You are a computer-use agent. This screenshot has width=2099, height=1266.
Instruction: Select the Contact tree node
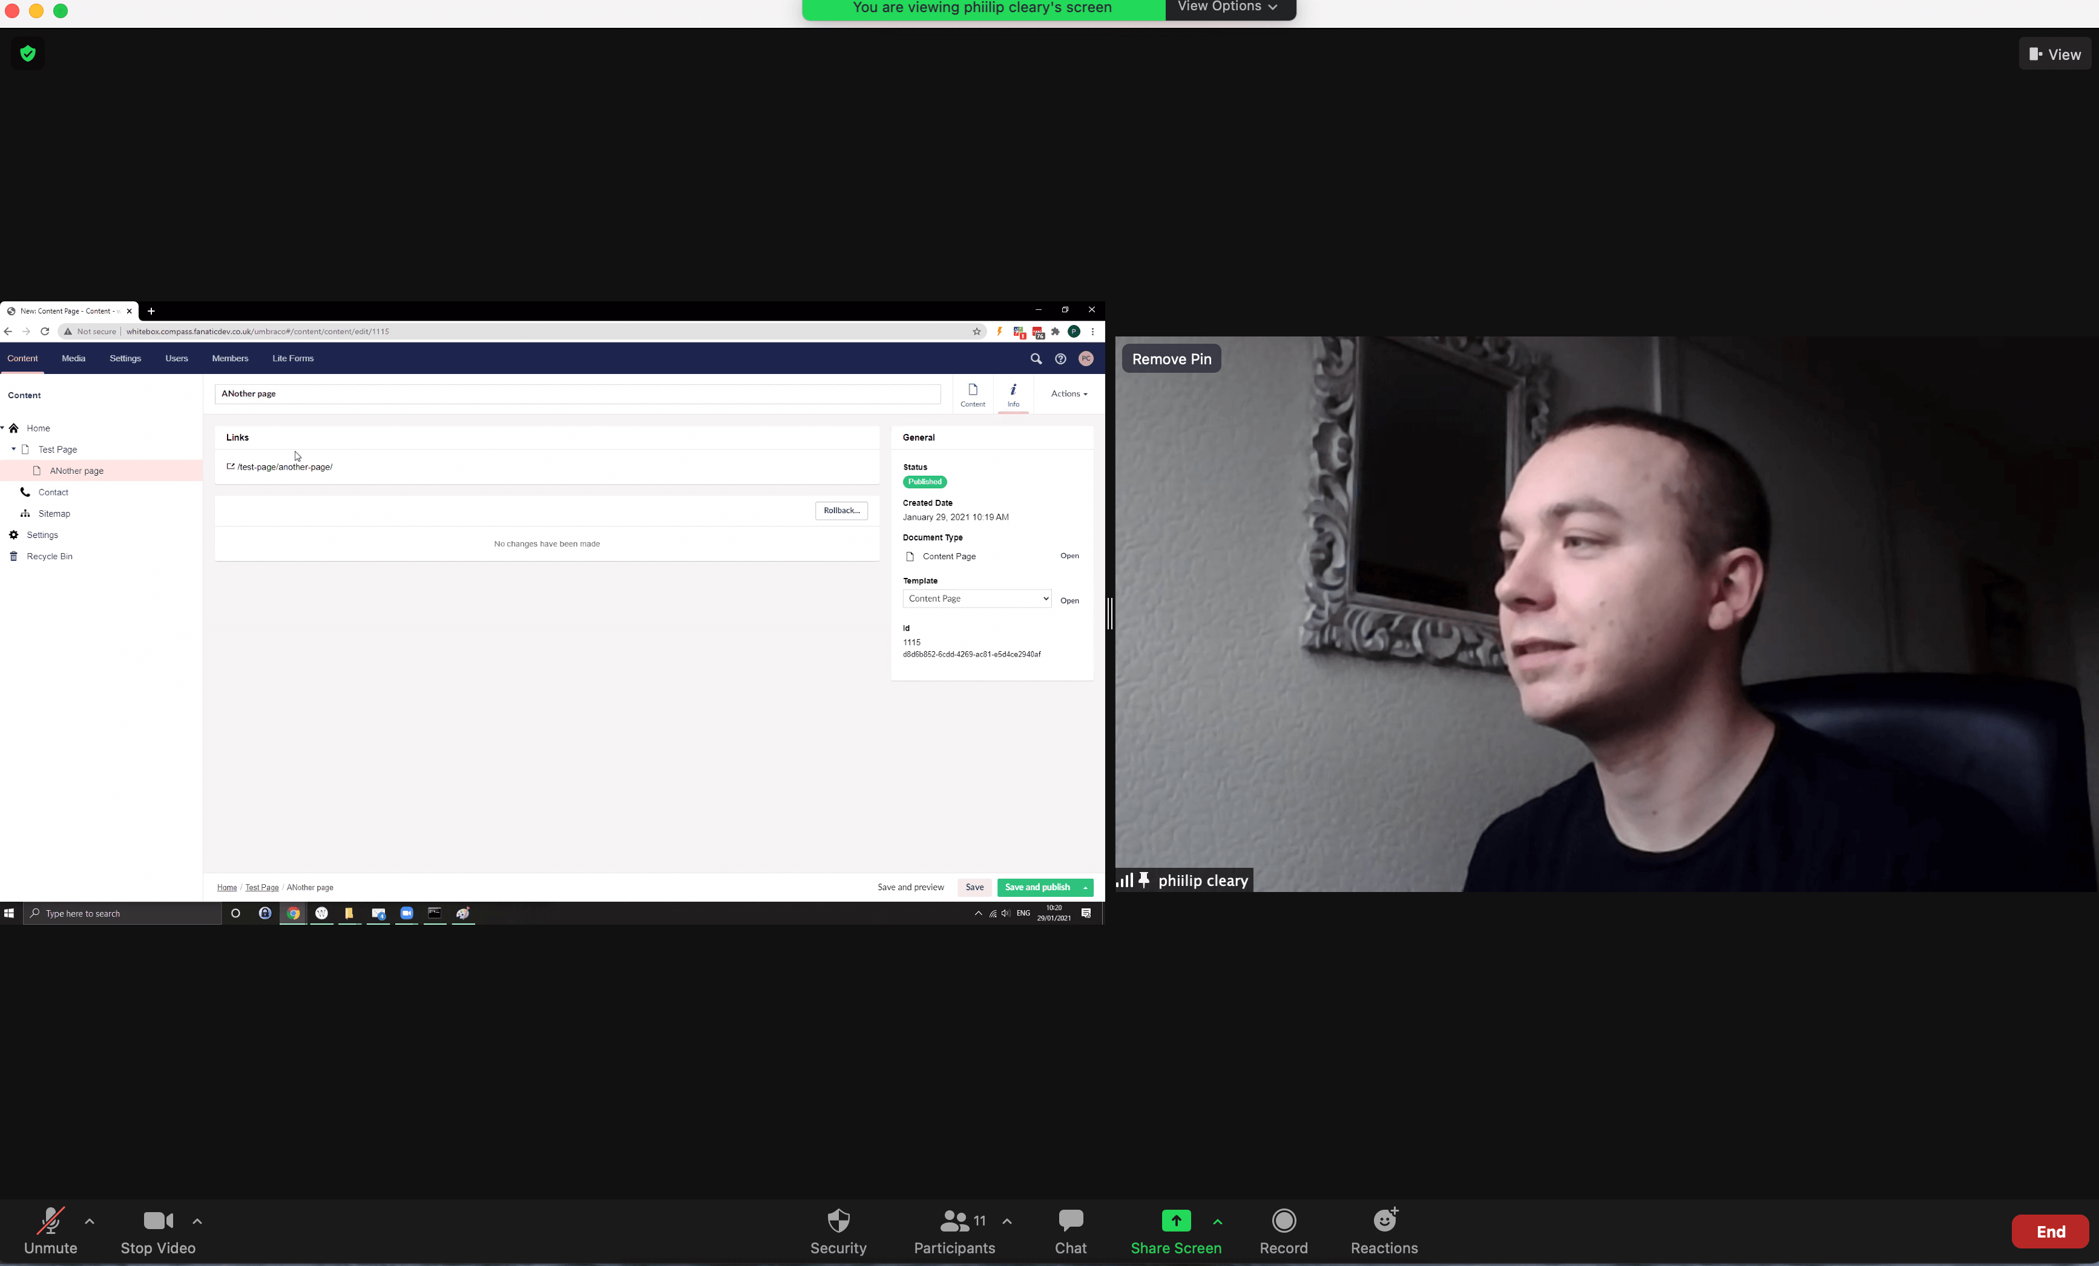click(53, 493)
